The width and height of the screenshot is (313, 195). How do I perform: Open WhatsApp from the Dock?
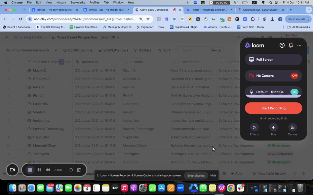pyautogui.click(x=203, y=188)
